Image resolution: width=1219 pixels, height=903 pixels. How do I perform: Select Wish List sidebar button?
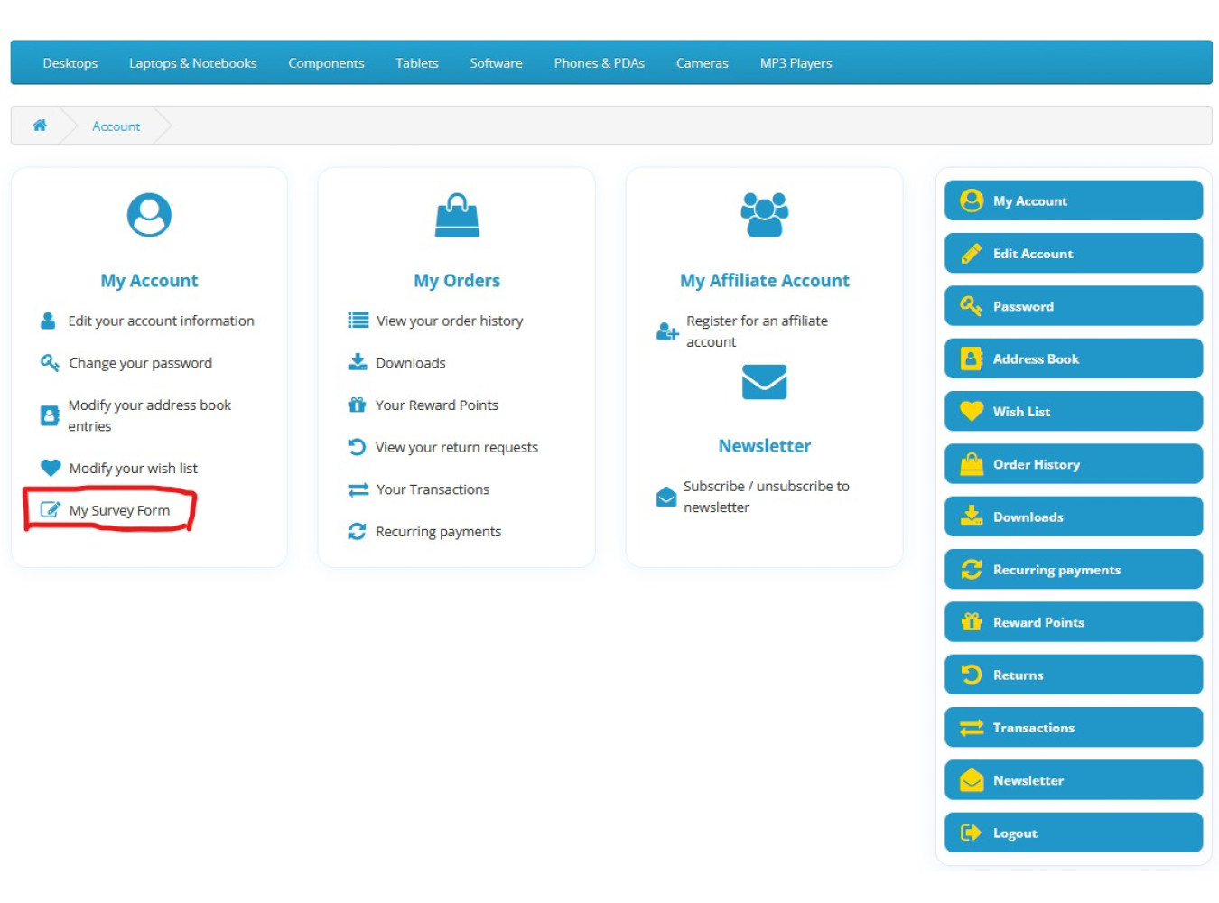click(1073, 411)
